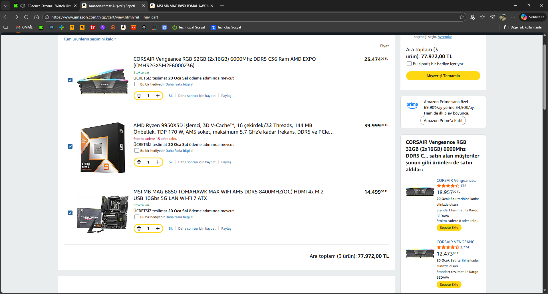This screenshot has height=294, width=548.
Task: Open the tab search dropdown arrow
Action: pyautogui.click(x=6, y=6)
